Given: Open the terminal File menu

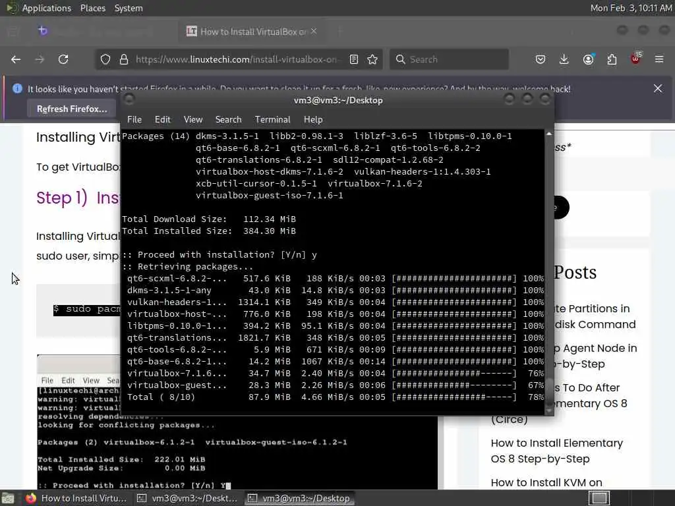Looking at the screenshot, I should pos(134,120).
